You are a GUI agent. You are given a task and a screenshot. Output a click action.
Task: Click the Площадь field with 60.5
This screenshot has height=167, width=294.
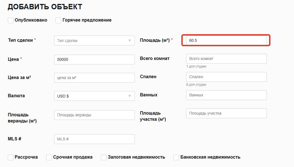pos(226,40)
